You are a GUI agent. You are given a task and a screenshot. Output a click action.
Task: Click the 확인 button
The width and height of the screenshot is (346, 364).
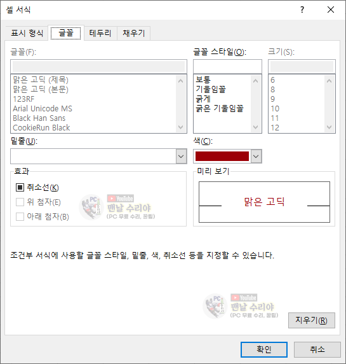[x=264, y=349]
